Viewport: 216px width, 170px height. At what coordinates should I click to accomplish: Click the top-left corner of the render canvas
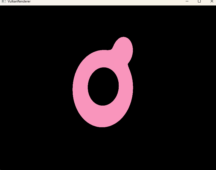1,7
